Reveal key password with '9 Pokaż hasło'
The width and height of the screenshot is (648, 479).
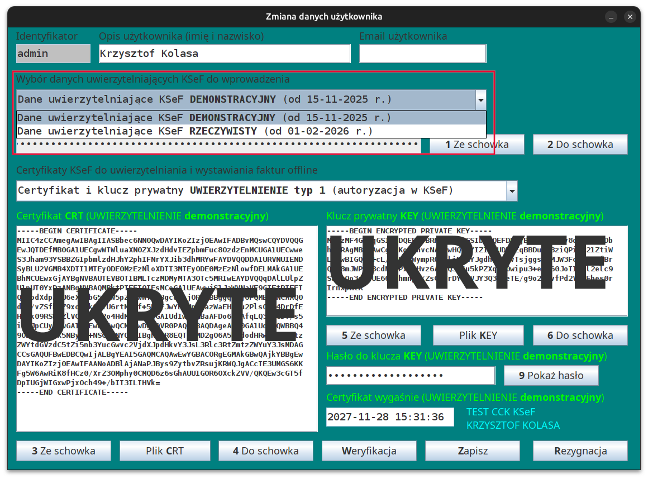[551, 376]
